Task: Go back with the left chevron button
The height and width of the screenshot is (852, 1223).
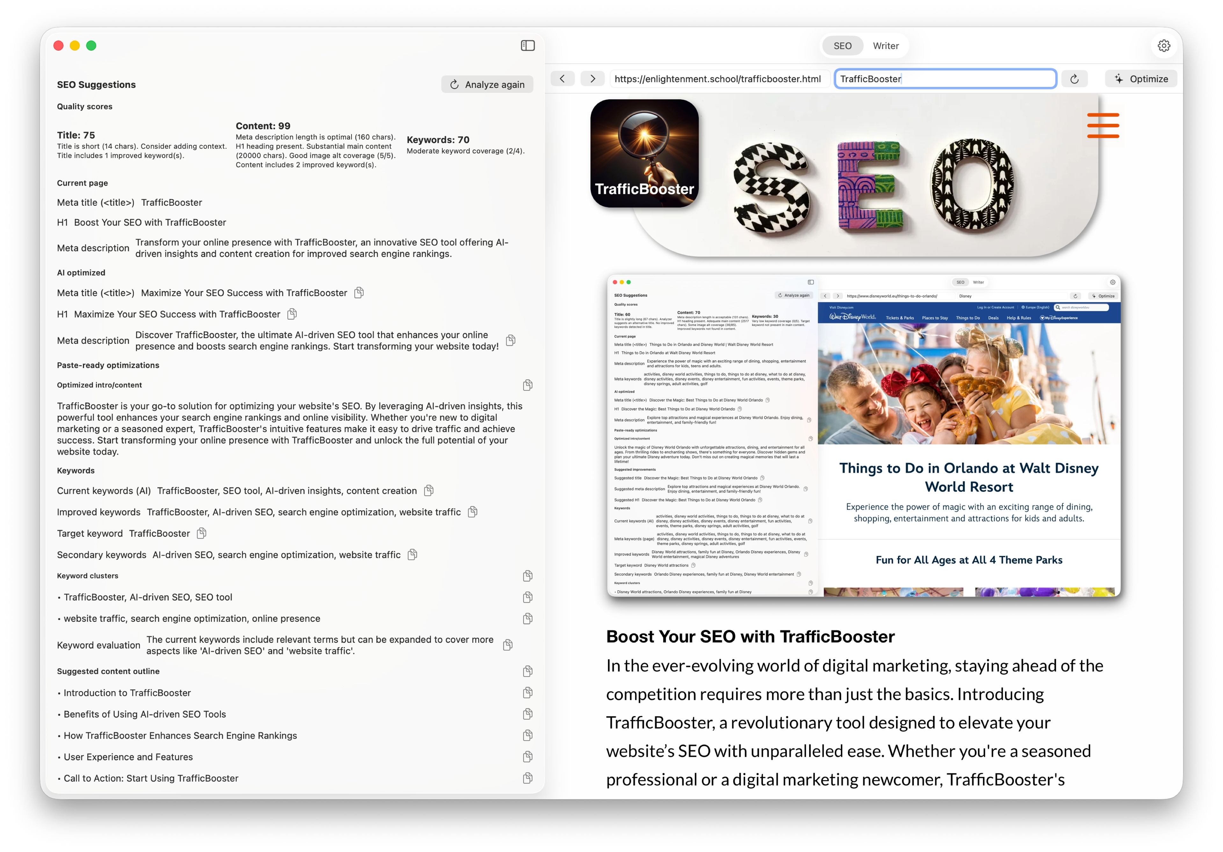Action: pyautogui.click(x=562, y=79)
